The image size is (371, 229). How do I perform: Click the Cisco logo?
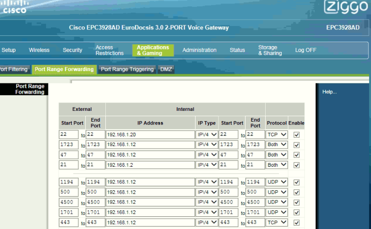(x=14, y=7)
